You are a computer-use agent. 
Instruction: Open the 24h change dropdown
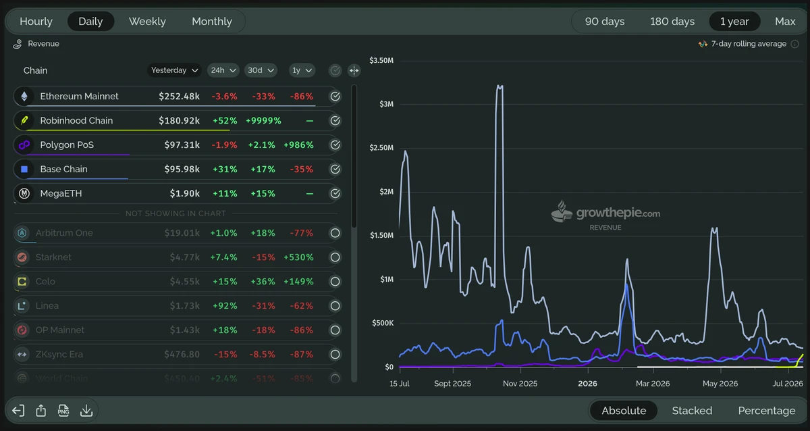pyautogui.click(x=223, y=70)
